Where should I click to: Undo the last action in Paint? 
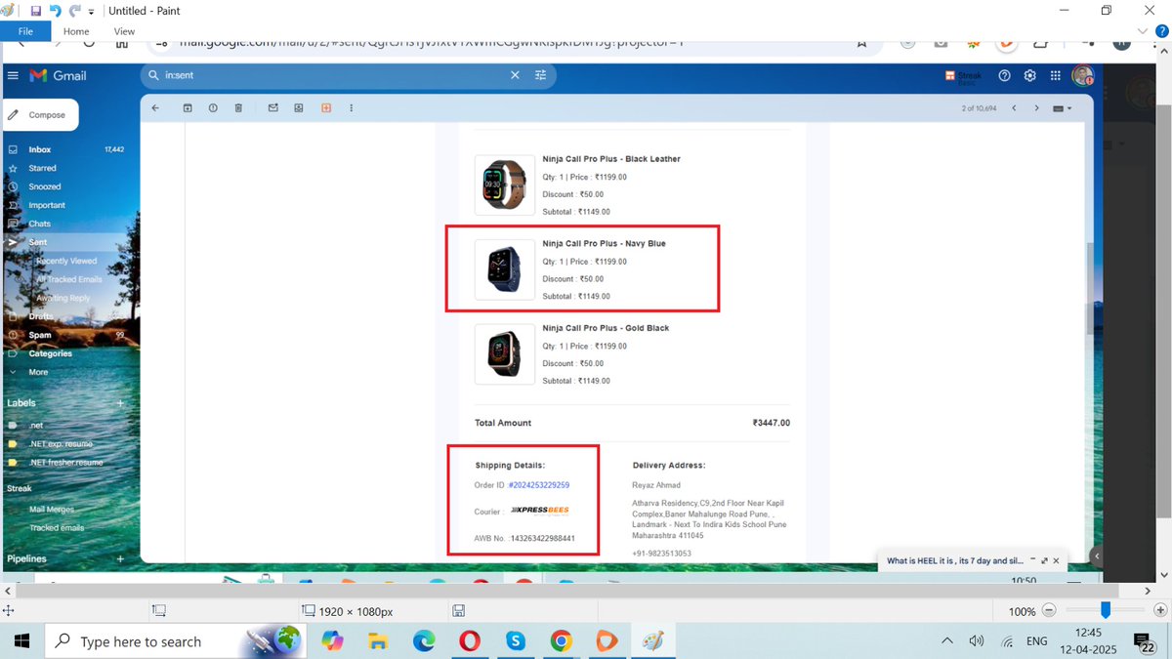click(56, 11)
